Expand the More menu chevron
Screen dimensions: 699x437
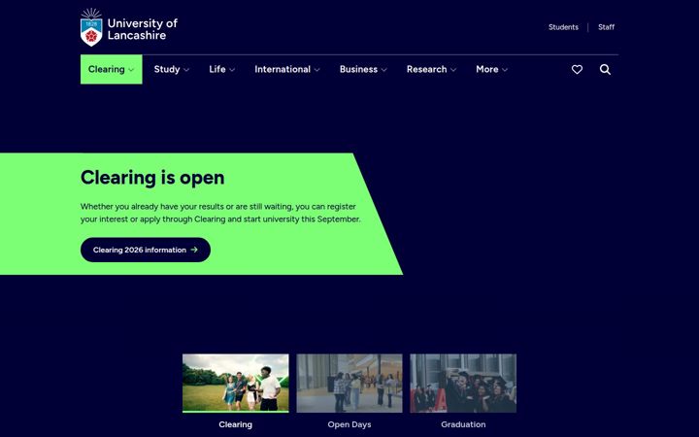505,70
